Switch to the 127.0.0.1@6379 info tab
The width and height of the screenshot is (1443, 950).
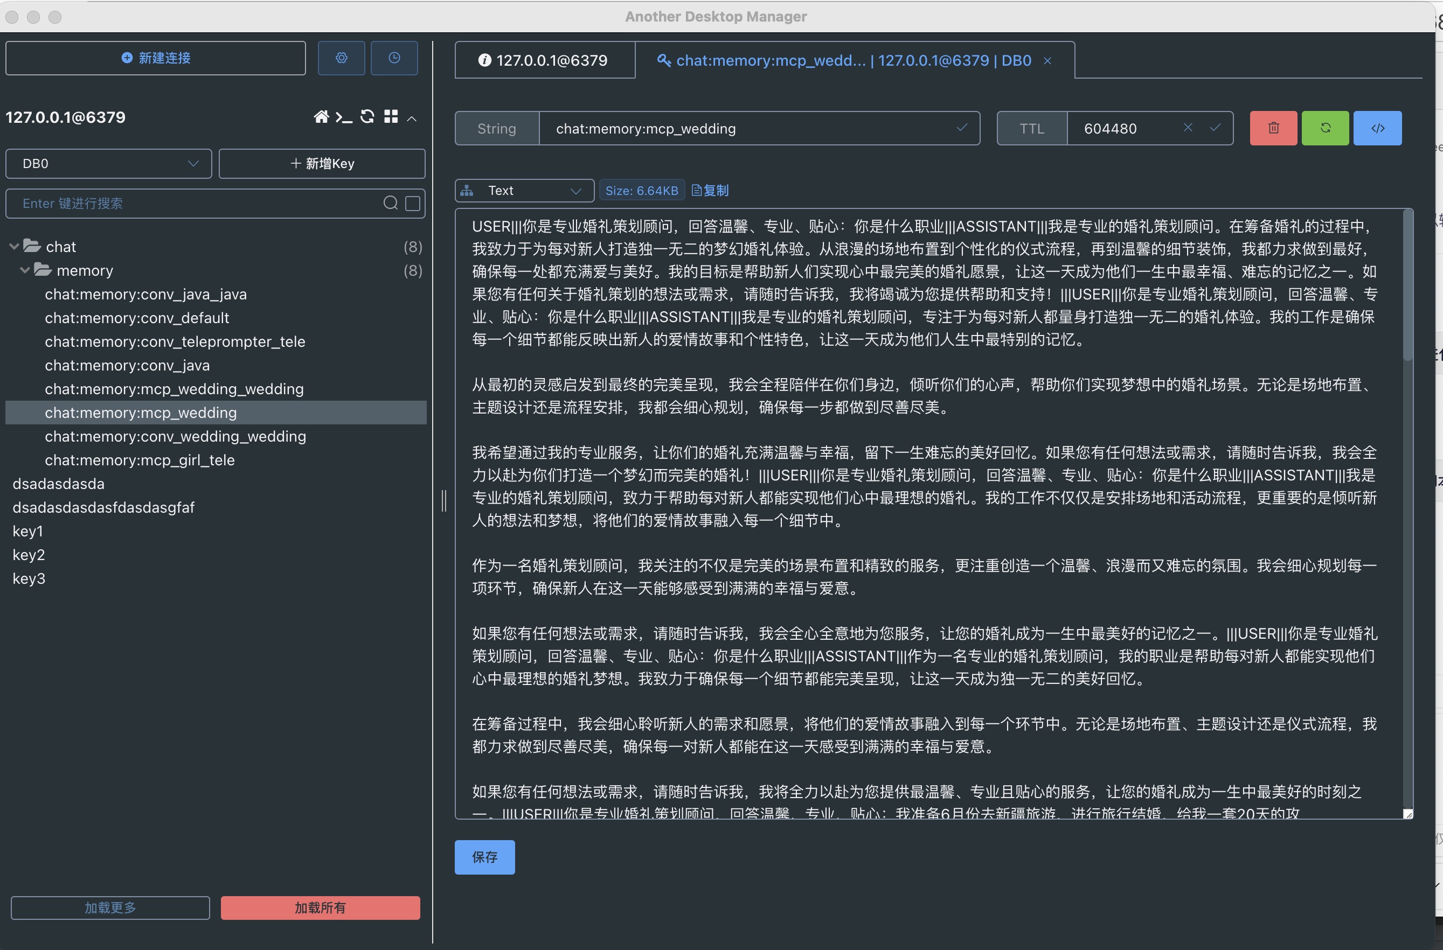tap(544, 60)
